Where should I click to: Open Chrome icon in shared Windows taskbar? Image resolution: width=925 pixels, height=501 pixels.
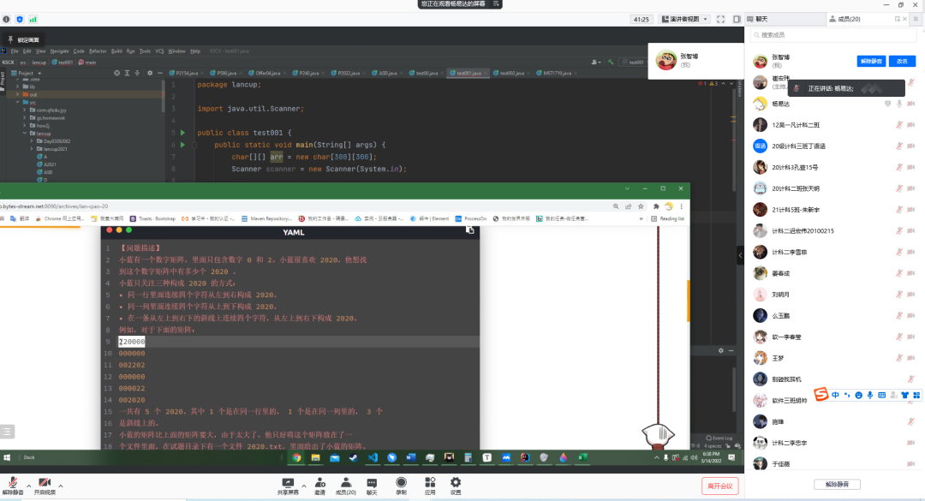296,457
